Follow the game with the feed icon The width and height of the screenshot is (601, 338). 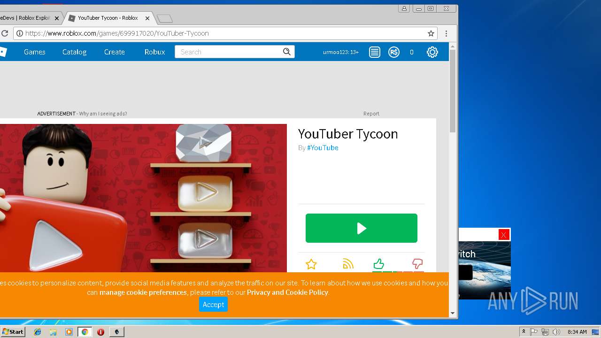point(348,264)
